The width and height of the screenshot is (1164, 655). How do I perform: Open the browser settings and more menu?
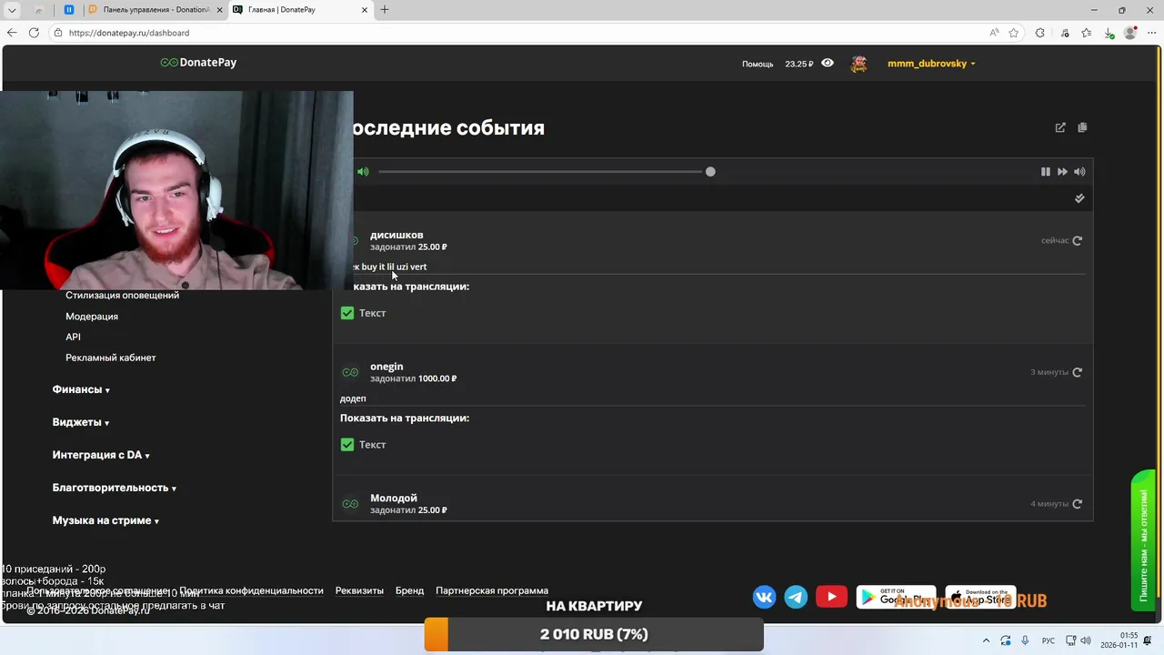tap(1152, 33)
